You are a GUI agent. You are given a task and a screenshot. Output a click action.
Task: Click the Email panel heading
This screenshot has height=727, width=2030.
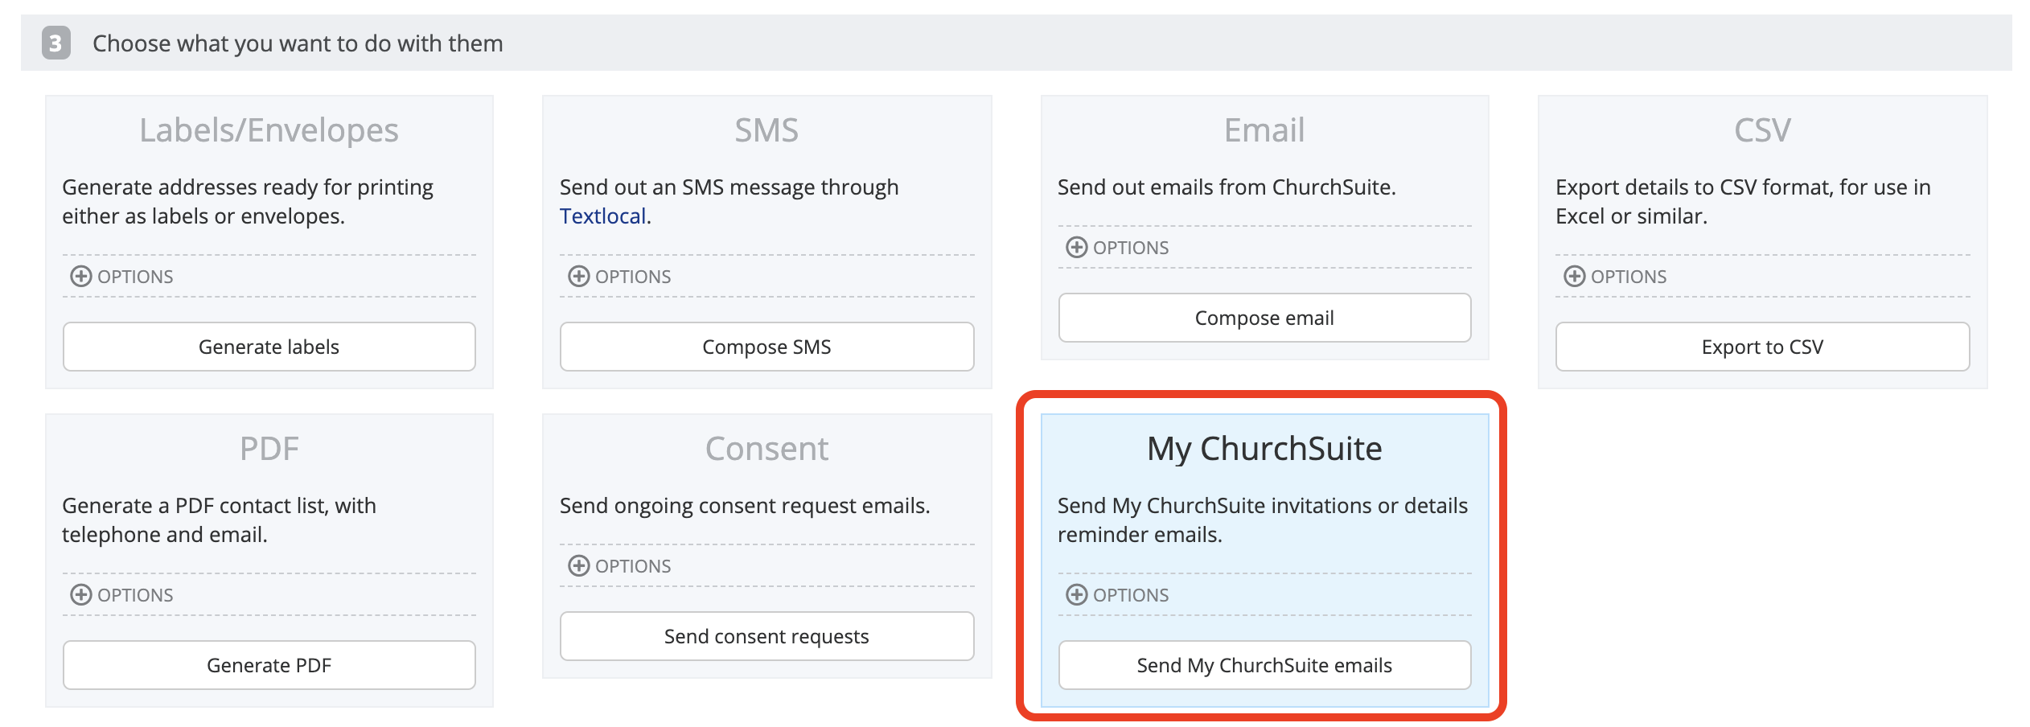pos(1263,129)
